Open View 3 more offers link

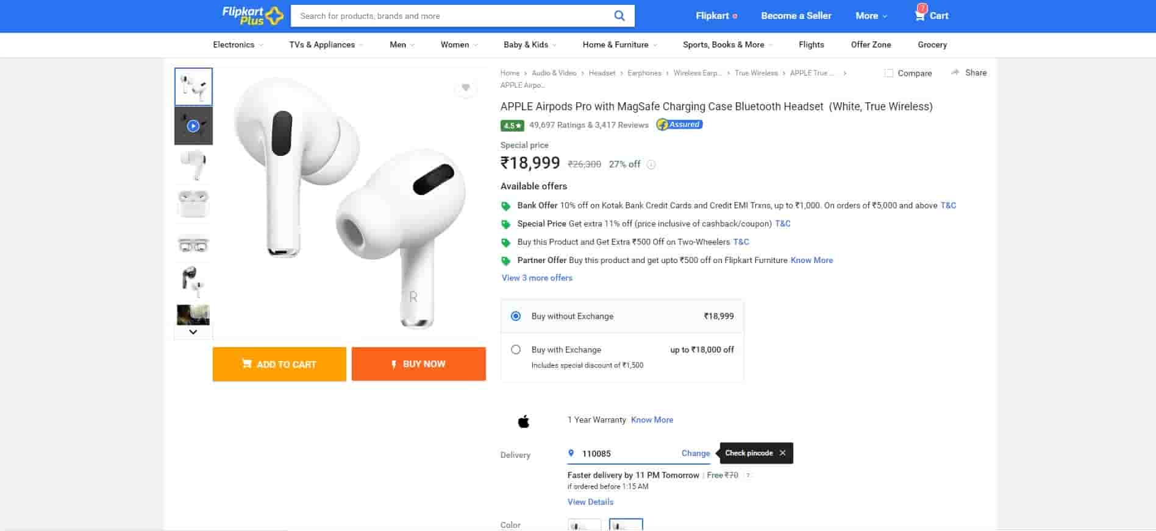tap(537, 278)
